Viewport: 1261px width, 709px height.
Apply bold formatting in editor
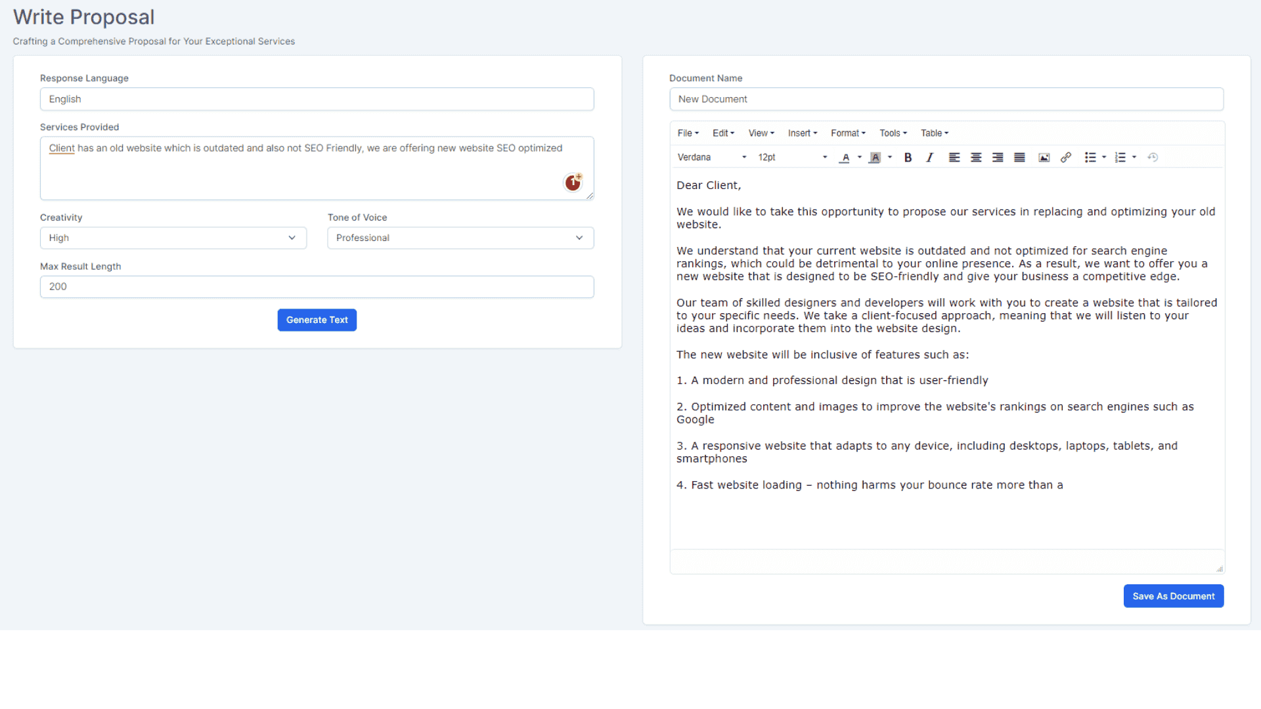pyautogui.click(x=908, y=158)
